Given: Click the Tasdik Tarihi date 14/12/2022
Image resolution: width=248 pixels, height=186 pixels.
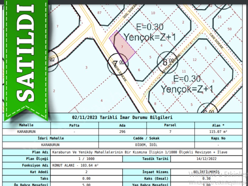Looking at the screenshot, I should pyautogui.click(x=206, y=159).
